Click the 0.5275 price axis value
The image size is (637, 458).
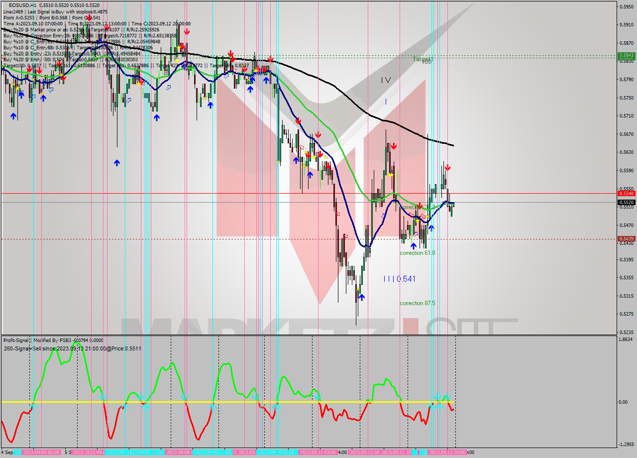626,314
